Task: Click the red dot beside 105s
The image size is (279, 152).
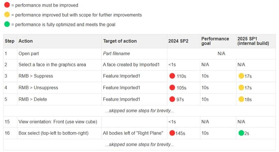Action: coord(172,88)
